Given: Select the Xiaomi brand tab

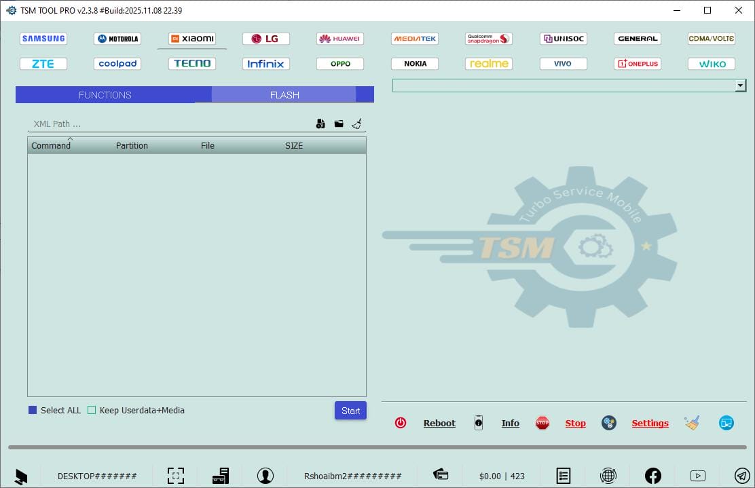Looking at the screenshot, I should (191, 39).
